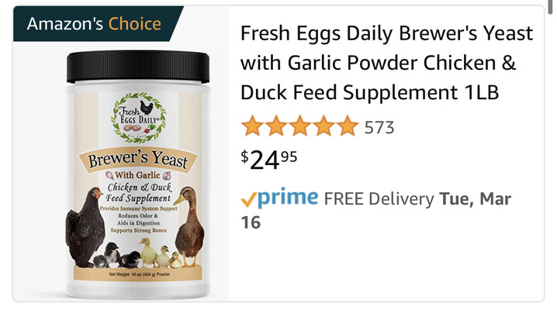Viewport: 557px width, 310px height.
Task: Click the Net Weight text on jar
Action: pos(140,274)
